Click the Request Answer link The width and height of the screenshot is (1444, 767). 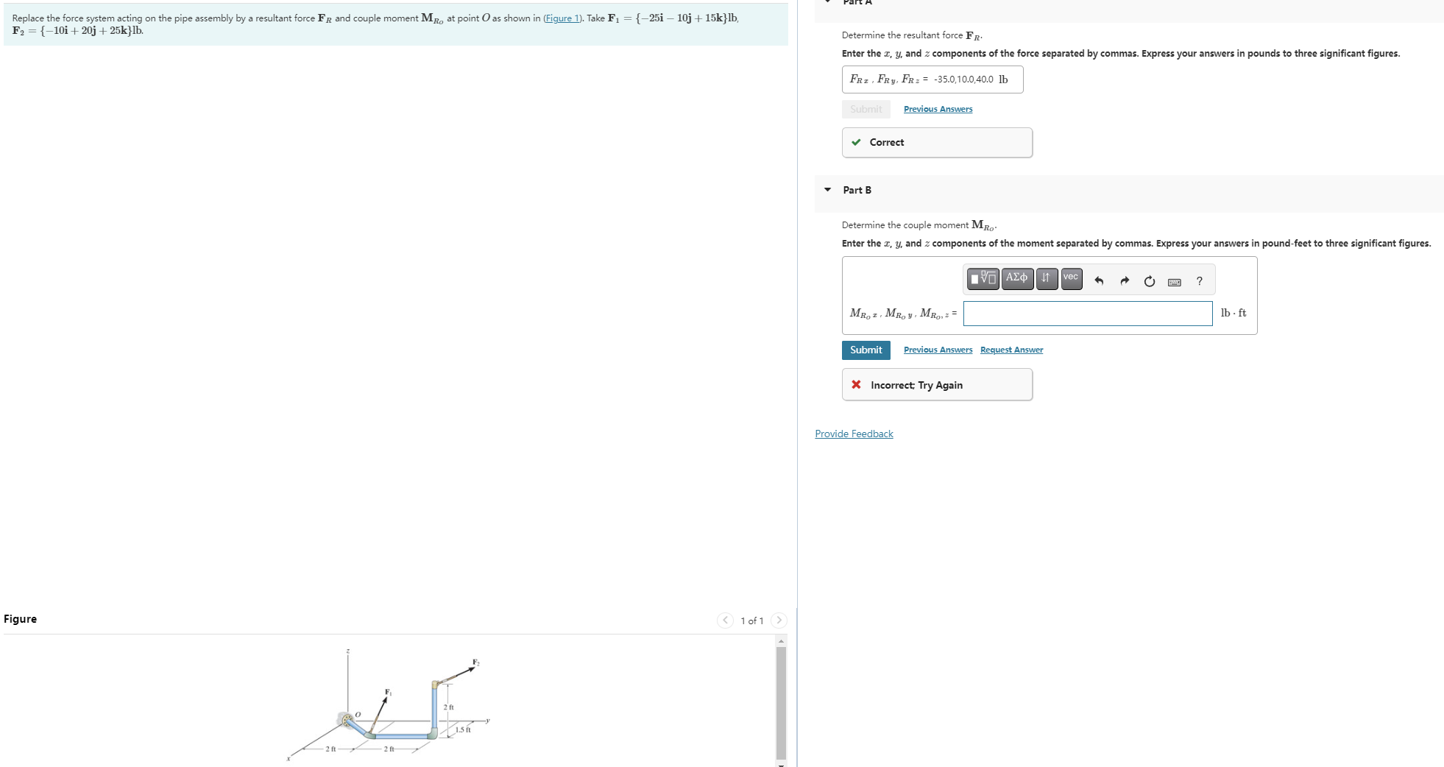tap(1011, 350)
